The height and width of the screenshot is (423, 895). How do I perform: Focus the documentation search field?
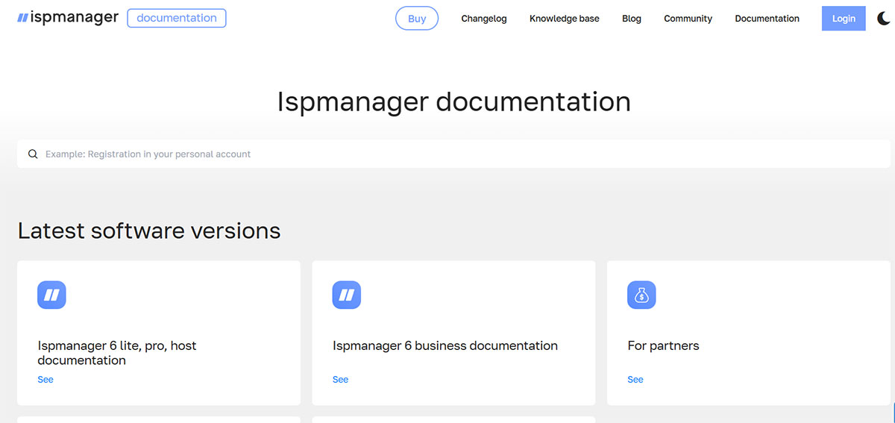click(453, 154)
